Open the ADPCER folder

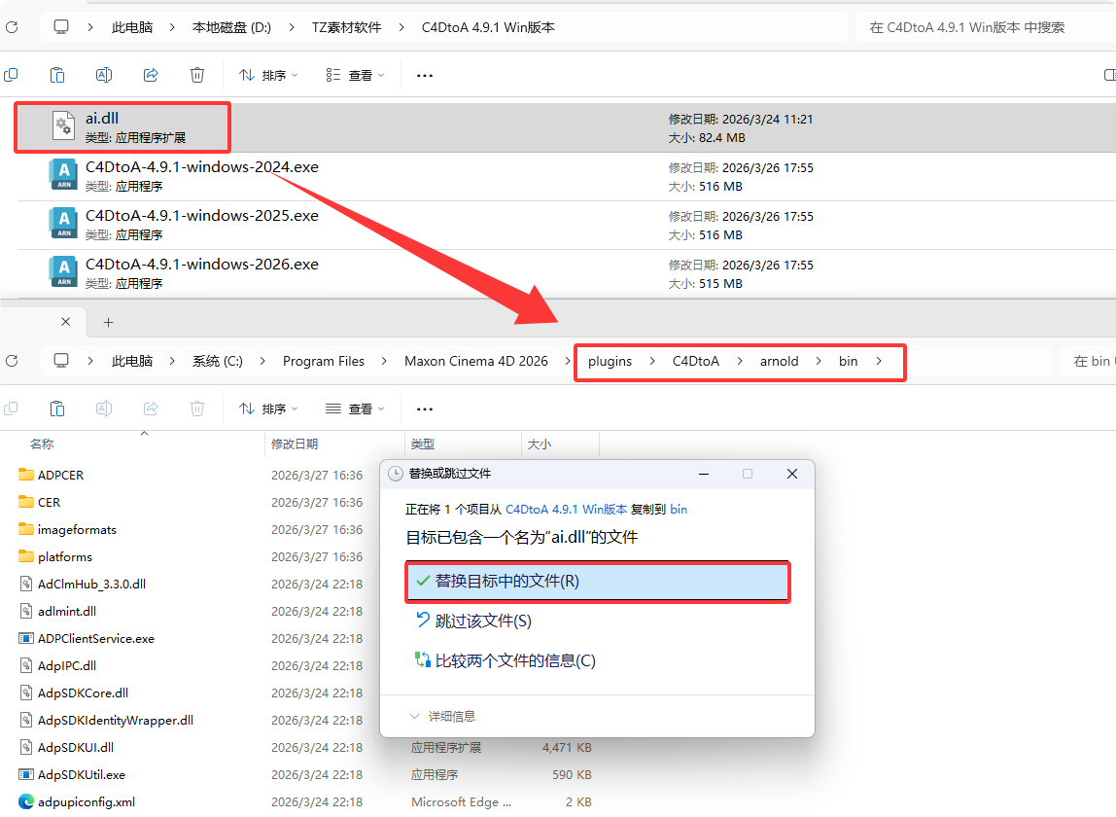click(x=60, y=475)
